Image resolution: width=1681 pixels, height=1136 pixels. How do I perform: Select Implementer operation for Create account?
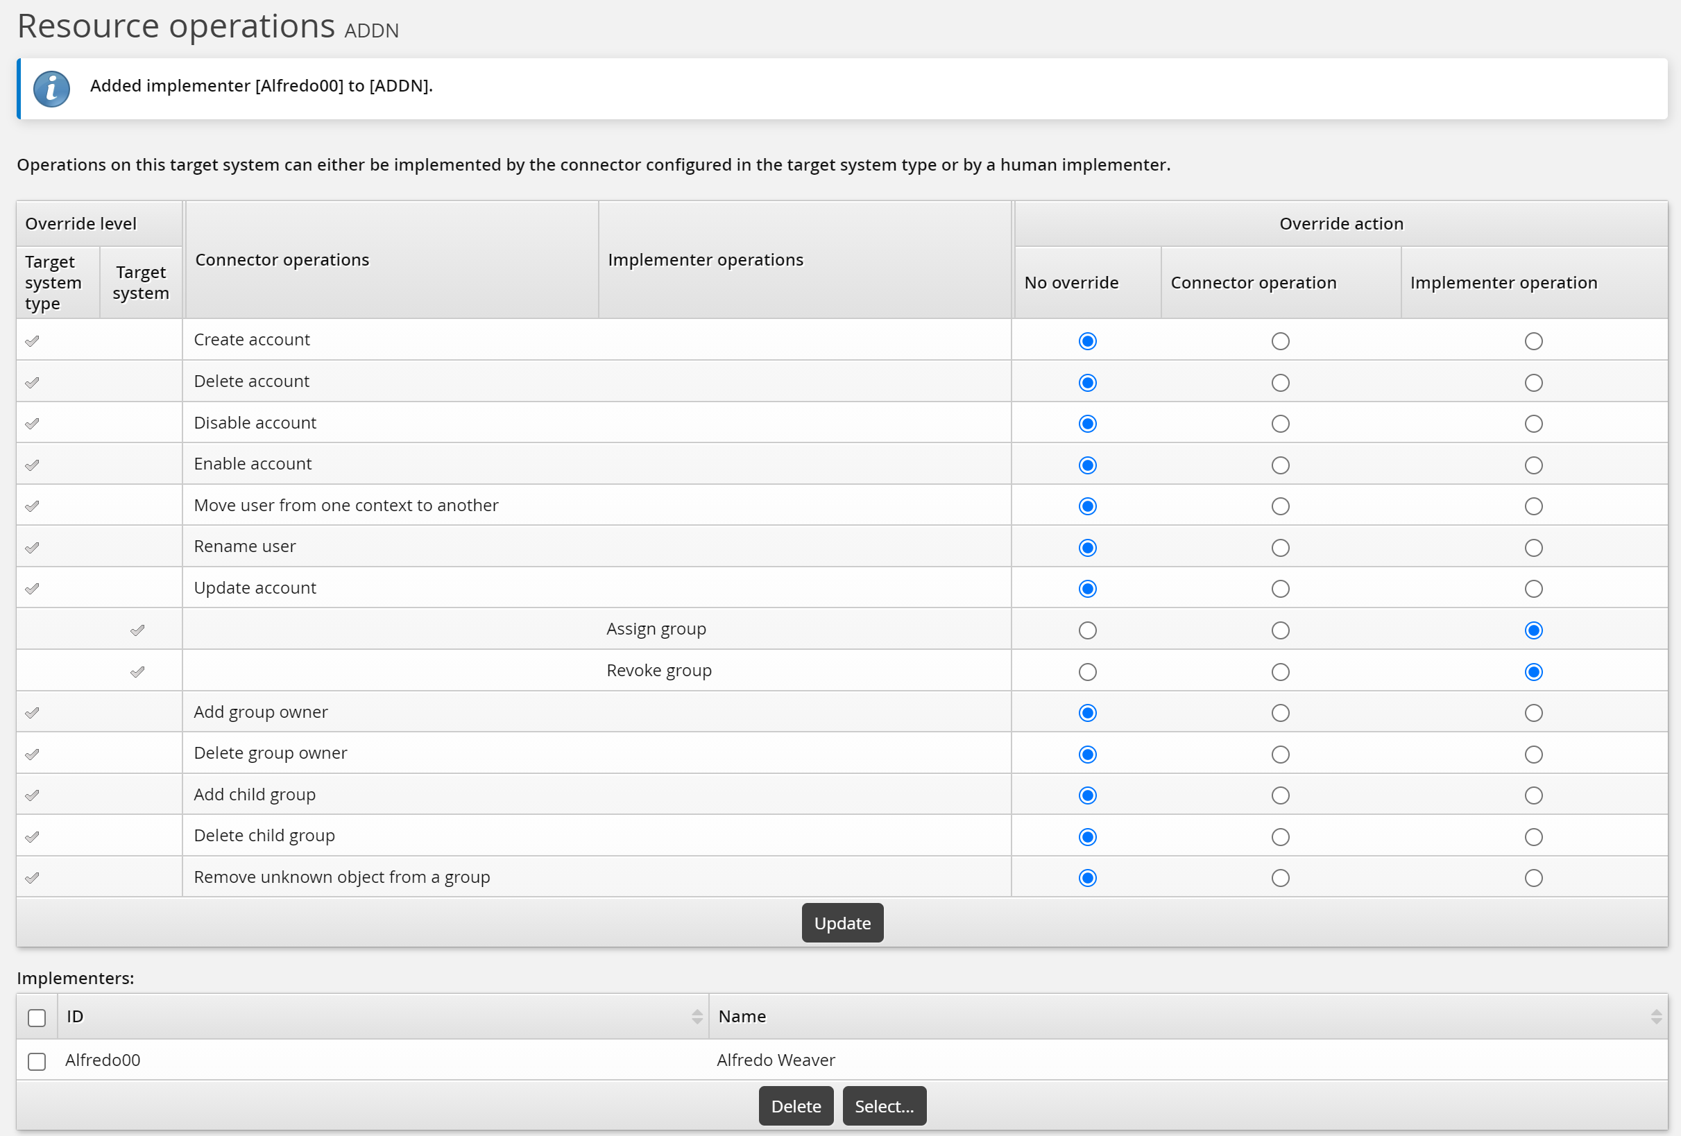pos(1533,341)
